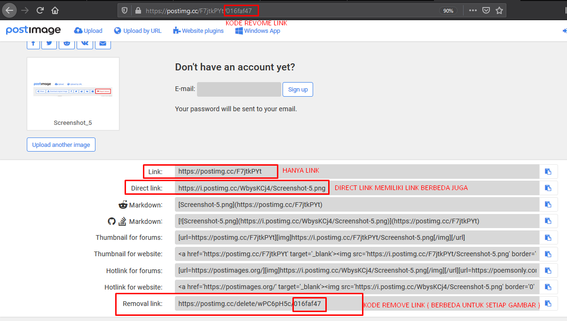Open the Upload page
This screenshot has height=321, width=567.
pyautogui.click(x=88, y=31)
